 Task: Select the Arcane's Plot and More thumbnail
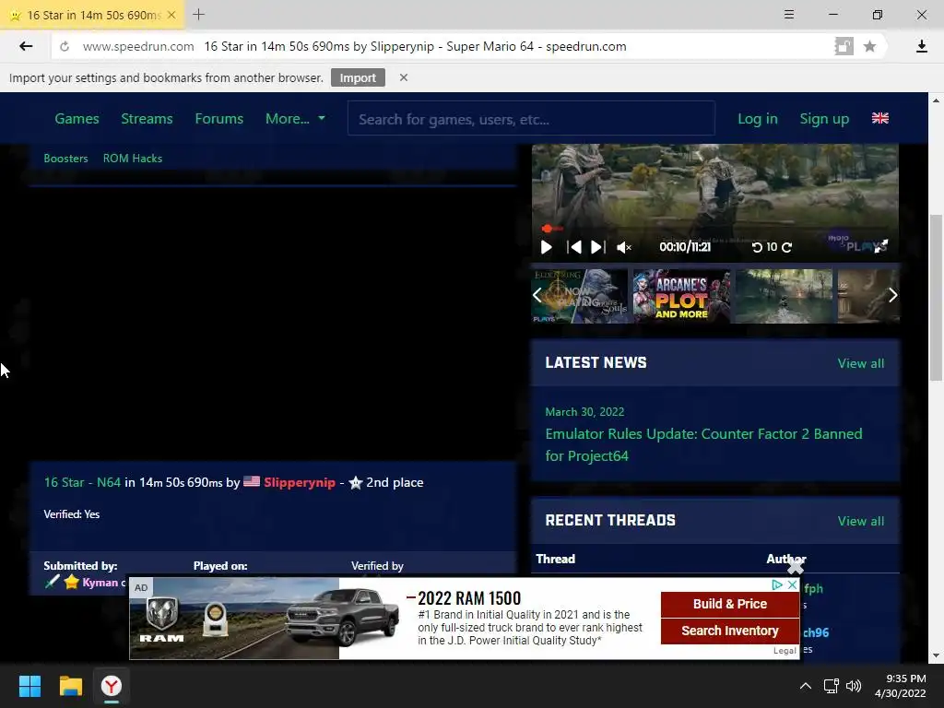click(681, 296)
